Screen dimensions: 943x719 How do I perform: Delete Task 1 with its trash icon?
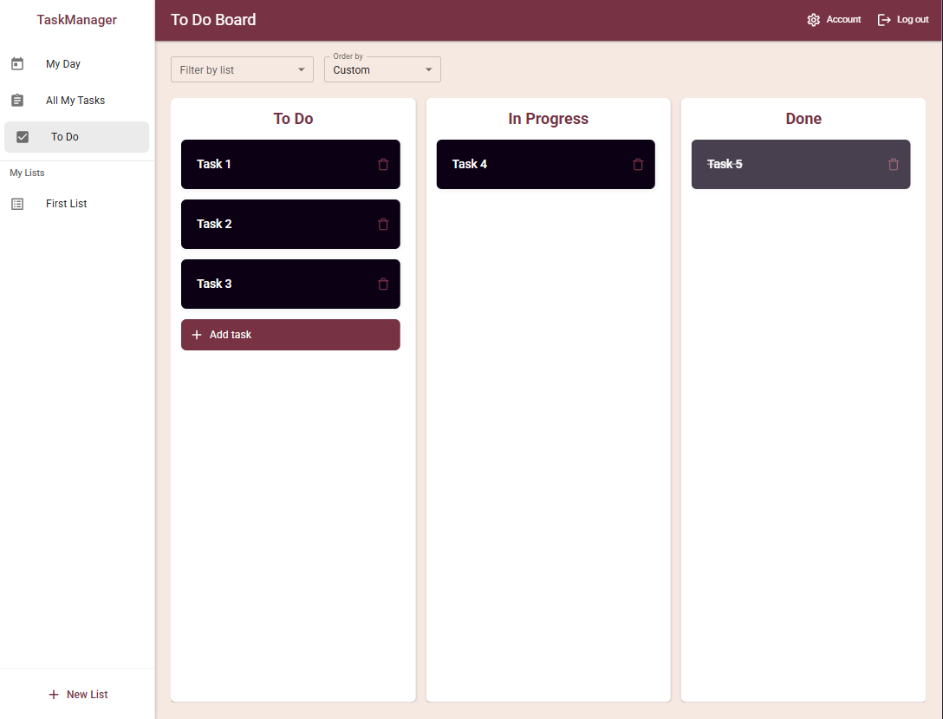pos(383,164)
